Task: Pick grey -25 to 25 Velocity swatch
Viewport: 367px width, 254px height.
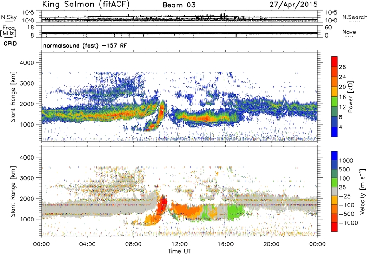Action: (334, 192)
